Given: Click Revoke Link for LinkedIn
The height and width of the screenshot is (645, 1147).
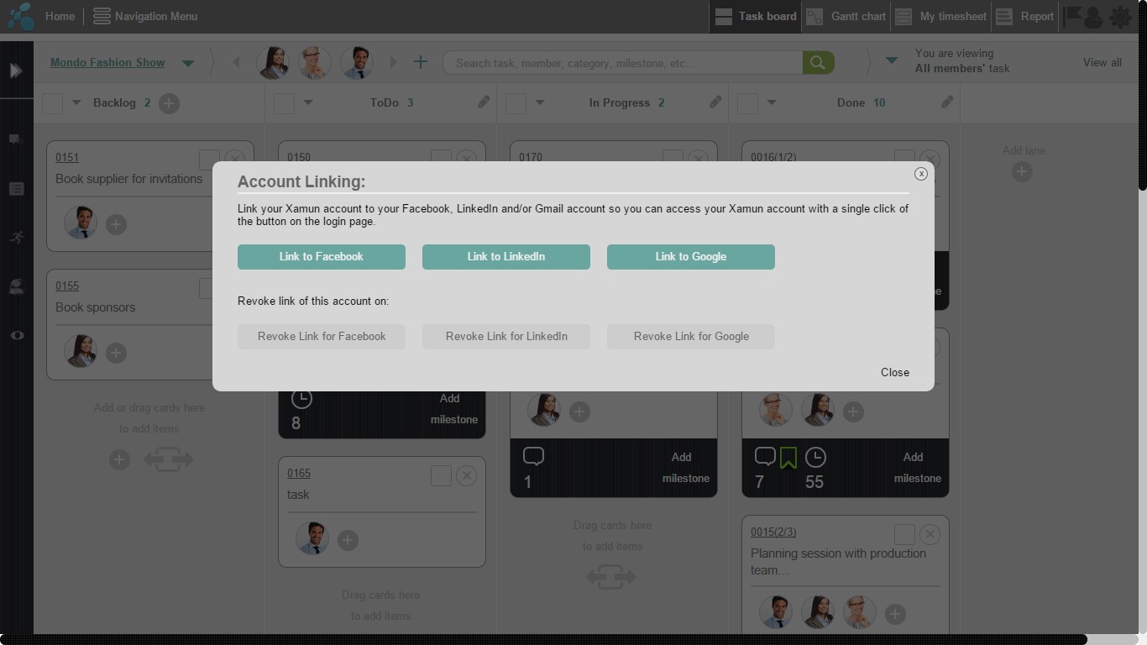Looking at the screenshot, I should click(506, 337).
